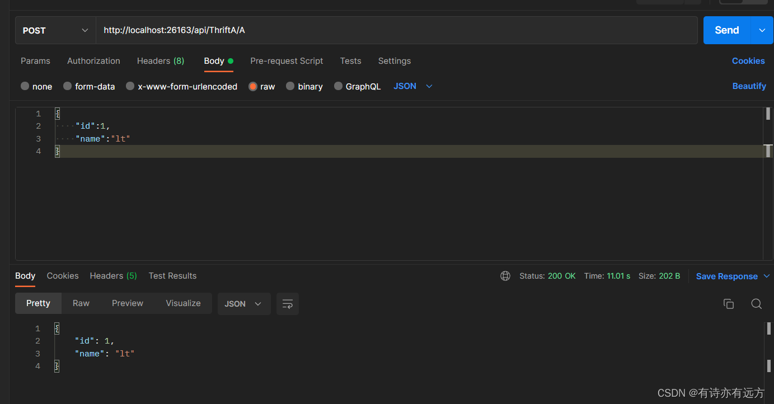Switch to the Headers (8) tab
The image size is (774, 404).
coord(161,61)
